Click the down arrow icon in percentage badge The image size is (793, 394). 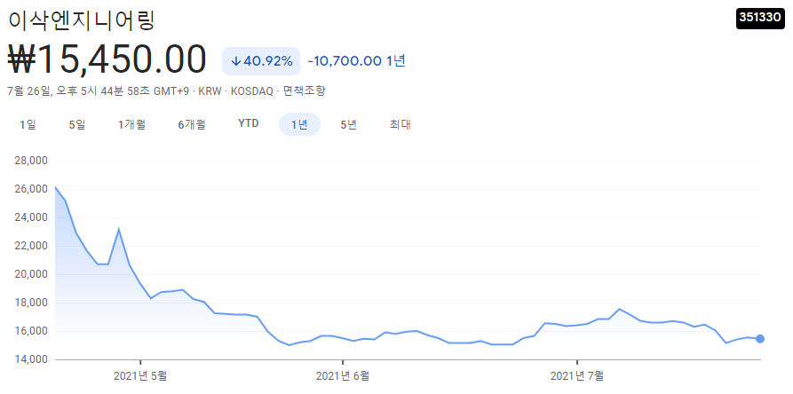(x=235, y=61)
